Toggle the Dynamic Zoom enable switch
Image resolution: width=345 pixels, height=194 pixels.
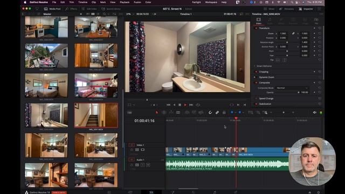point(255,77)
